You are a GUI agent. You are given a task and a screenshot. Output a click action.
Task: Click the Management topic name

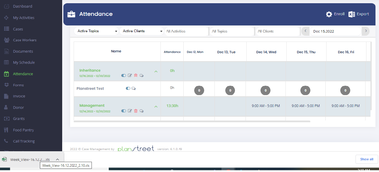click(x=92, y=105)
